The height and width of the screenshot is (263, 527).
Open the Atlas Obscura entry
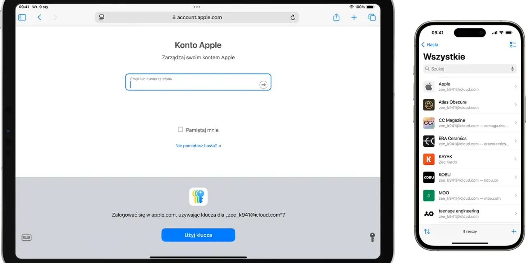(470, 104)
